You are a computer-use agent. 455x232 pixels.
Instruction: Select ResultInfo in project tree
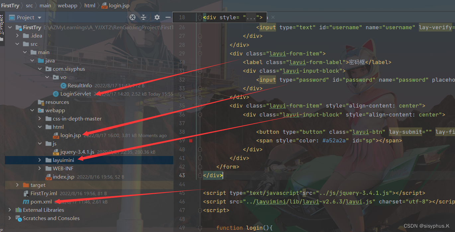(80, 86)
